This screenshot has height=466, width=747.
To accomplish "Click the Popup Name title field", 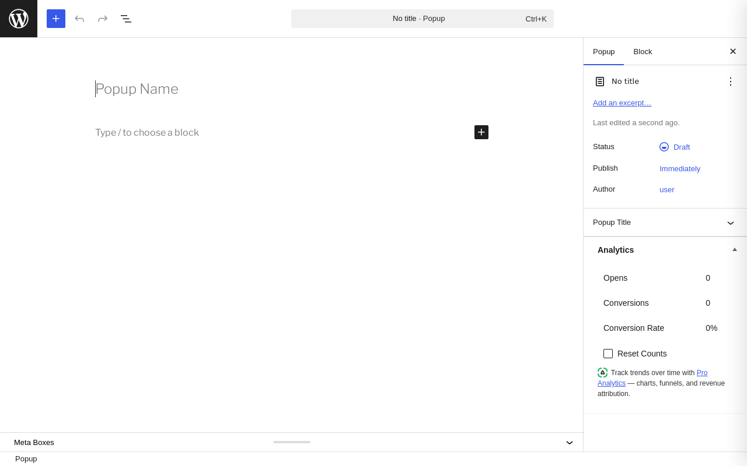I will coord(292,89).
